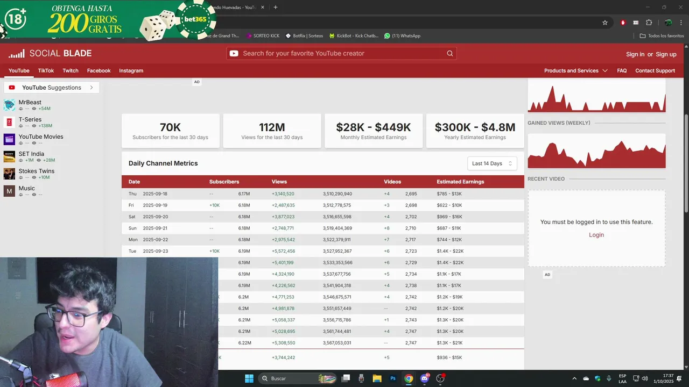Click the Gained Views weekly chart
Viewport: 689px width, 387px height.
coord(596,151)
